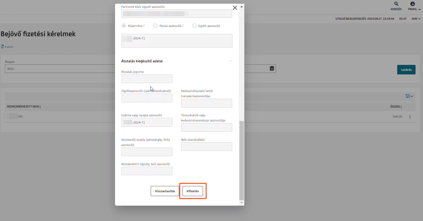Click the Partnerek közti egyedi azonosító field
Viewport: 423px width, 221px height.
pyautogui.click(x=177, y=13)
